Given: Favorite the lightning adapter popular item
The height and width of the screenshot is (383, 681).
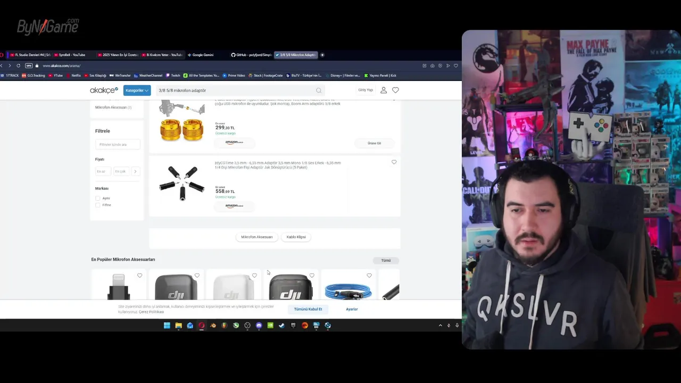Looking at the screenshot, I should pyautogui.click(x=140, y=276).
